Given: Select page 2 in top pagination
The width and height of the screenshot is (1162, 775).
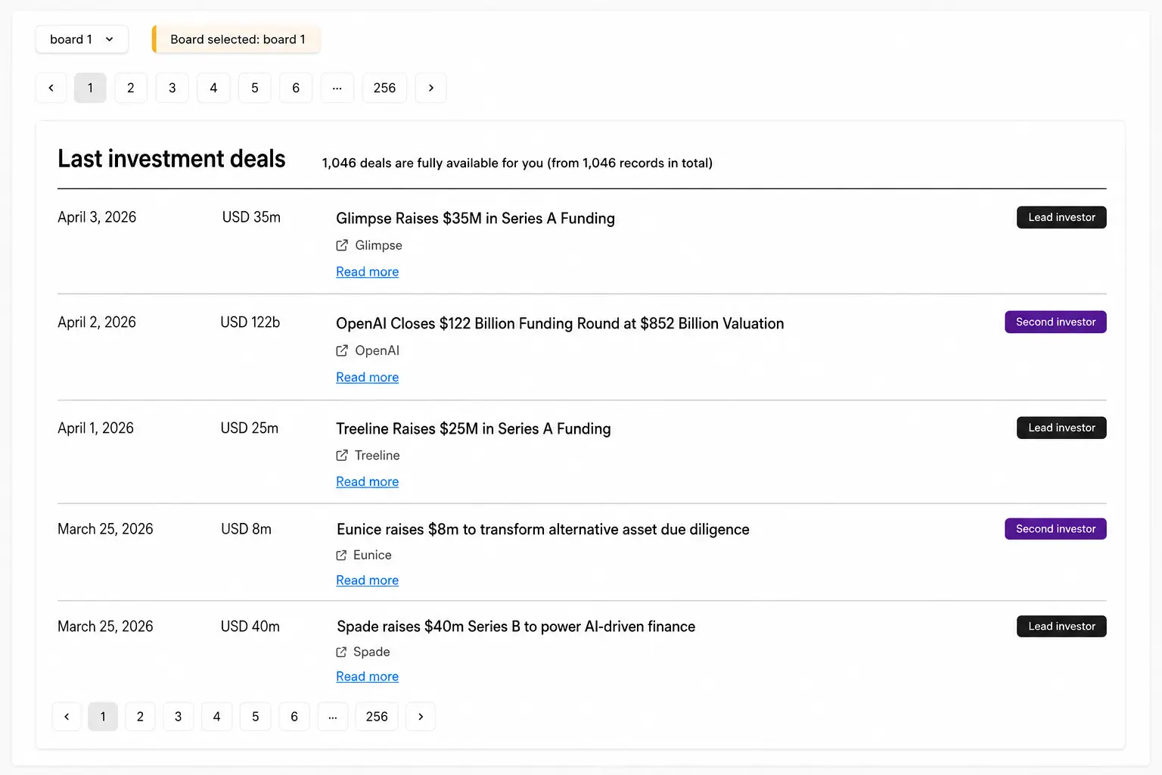Looking at the screenshot, I should click(x=131, y=88).
